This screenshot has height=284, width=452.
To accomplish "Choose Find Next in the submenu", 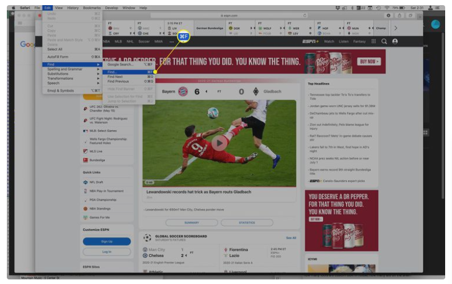I will [129, 77].
